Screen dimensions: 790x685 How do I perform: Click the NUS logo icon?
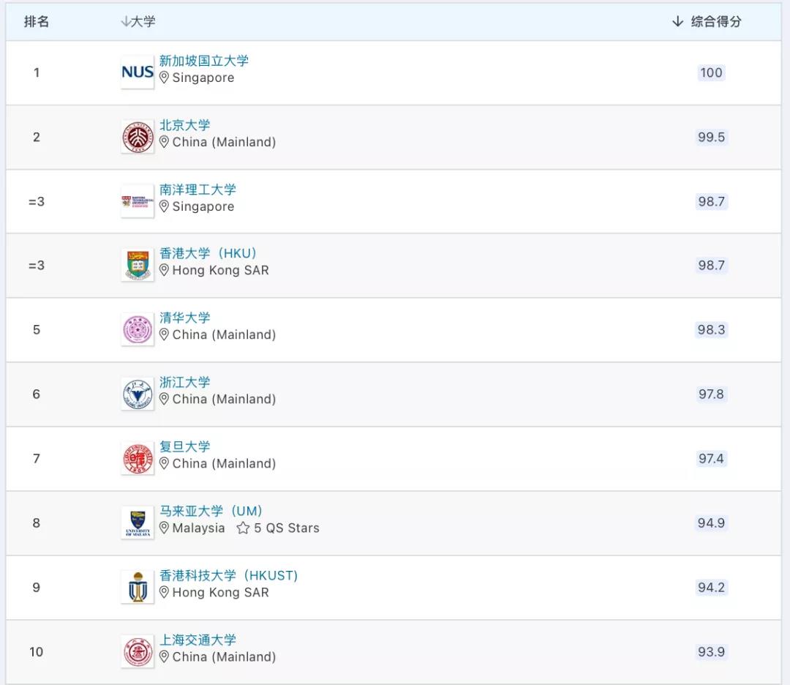coord(137,72)
